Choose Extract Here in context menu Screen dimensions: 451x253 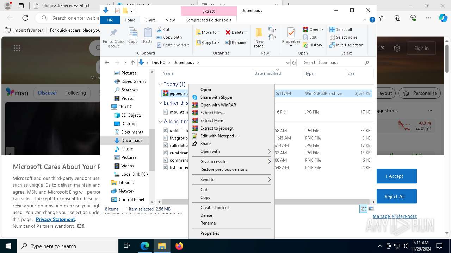click(x=231, y=121)
